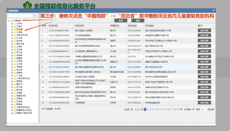
Task: Expand the 广西壮族自治区 tree node
Action: pyautogui.click(x=12, y=79)
